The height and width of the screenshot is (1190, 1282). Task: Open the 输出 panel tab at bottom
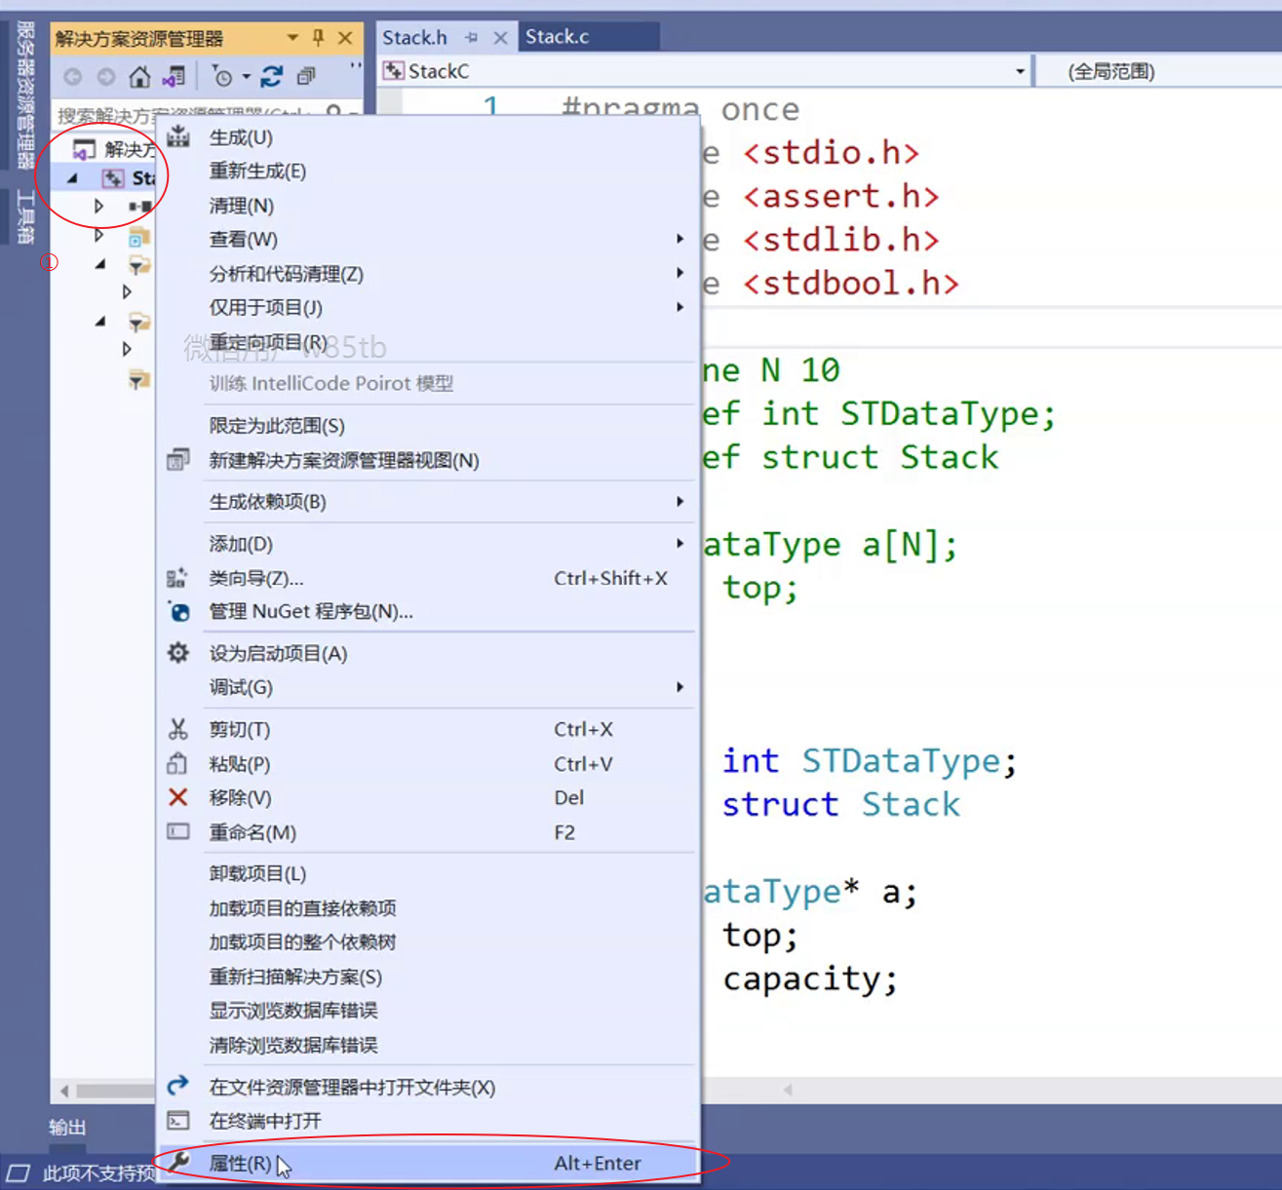(67, 1128)
